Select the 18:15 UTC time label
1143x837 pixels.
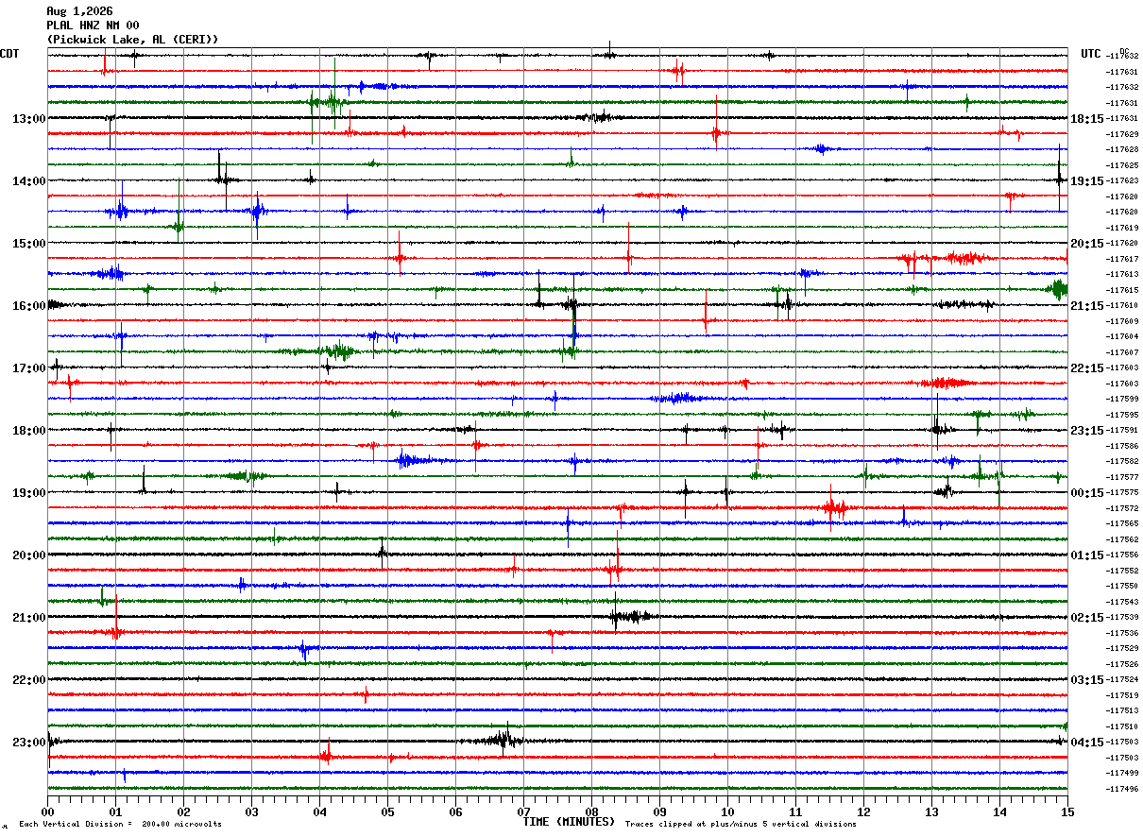click(x=1087, y=119)
